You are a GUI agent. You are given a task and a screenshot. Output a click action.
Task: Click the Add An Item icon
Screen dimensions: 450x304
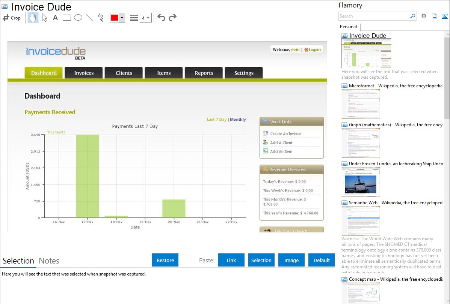tap(266, 151)
